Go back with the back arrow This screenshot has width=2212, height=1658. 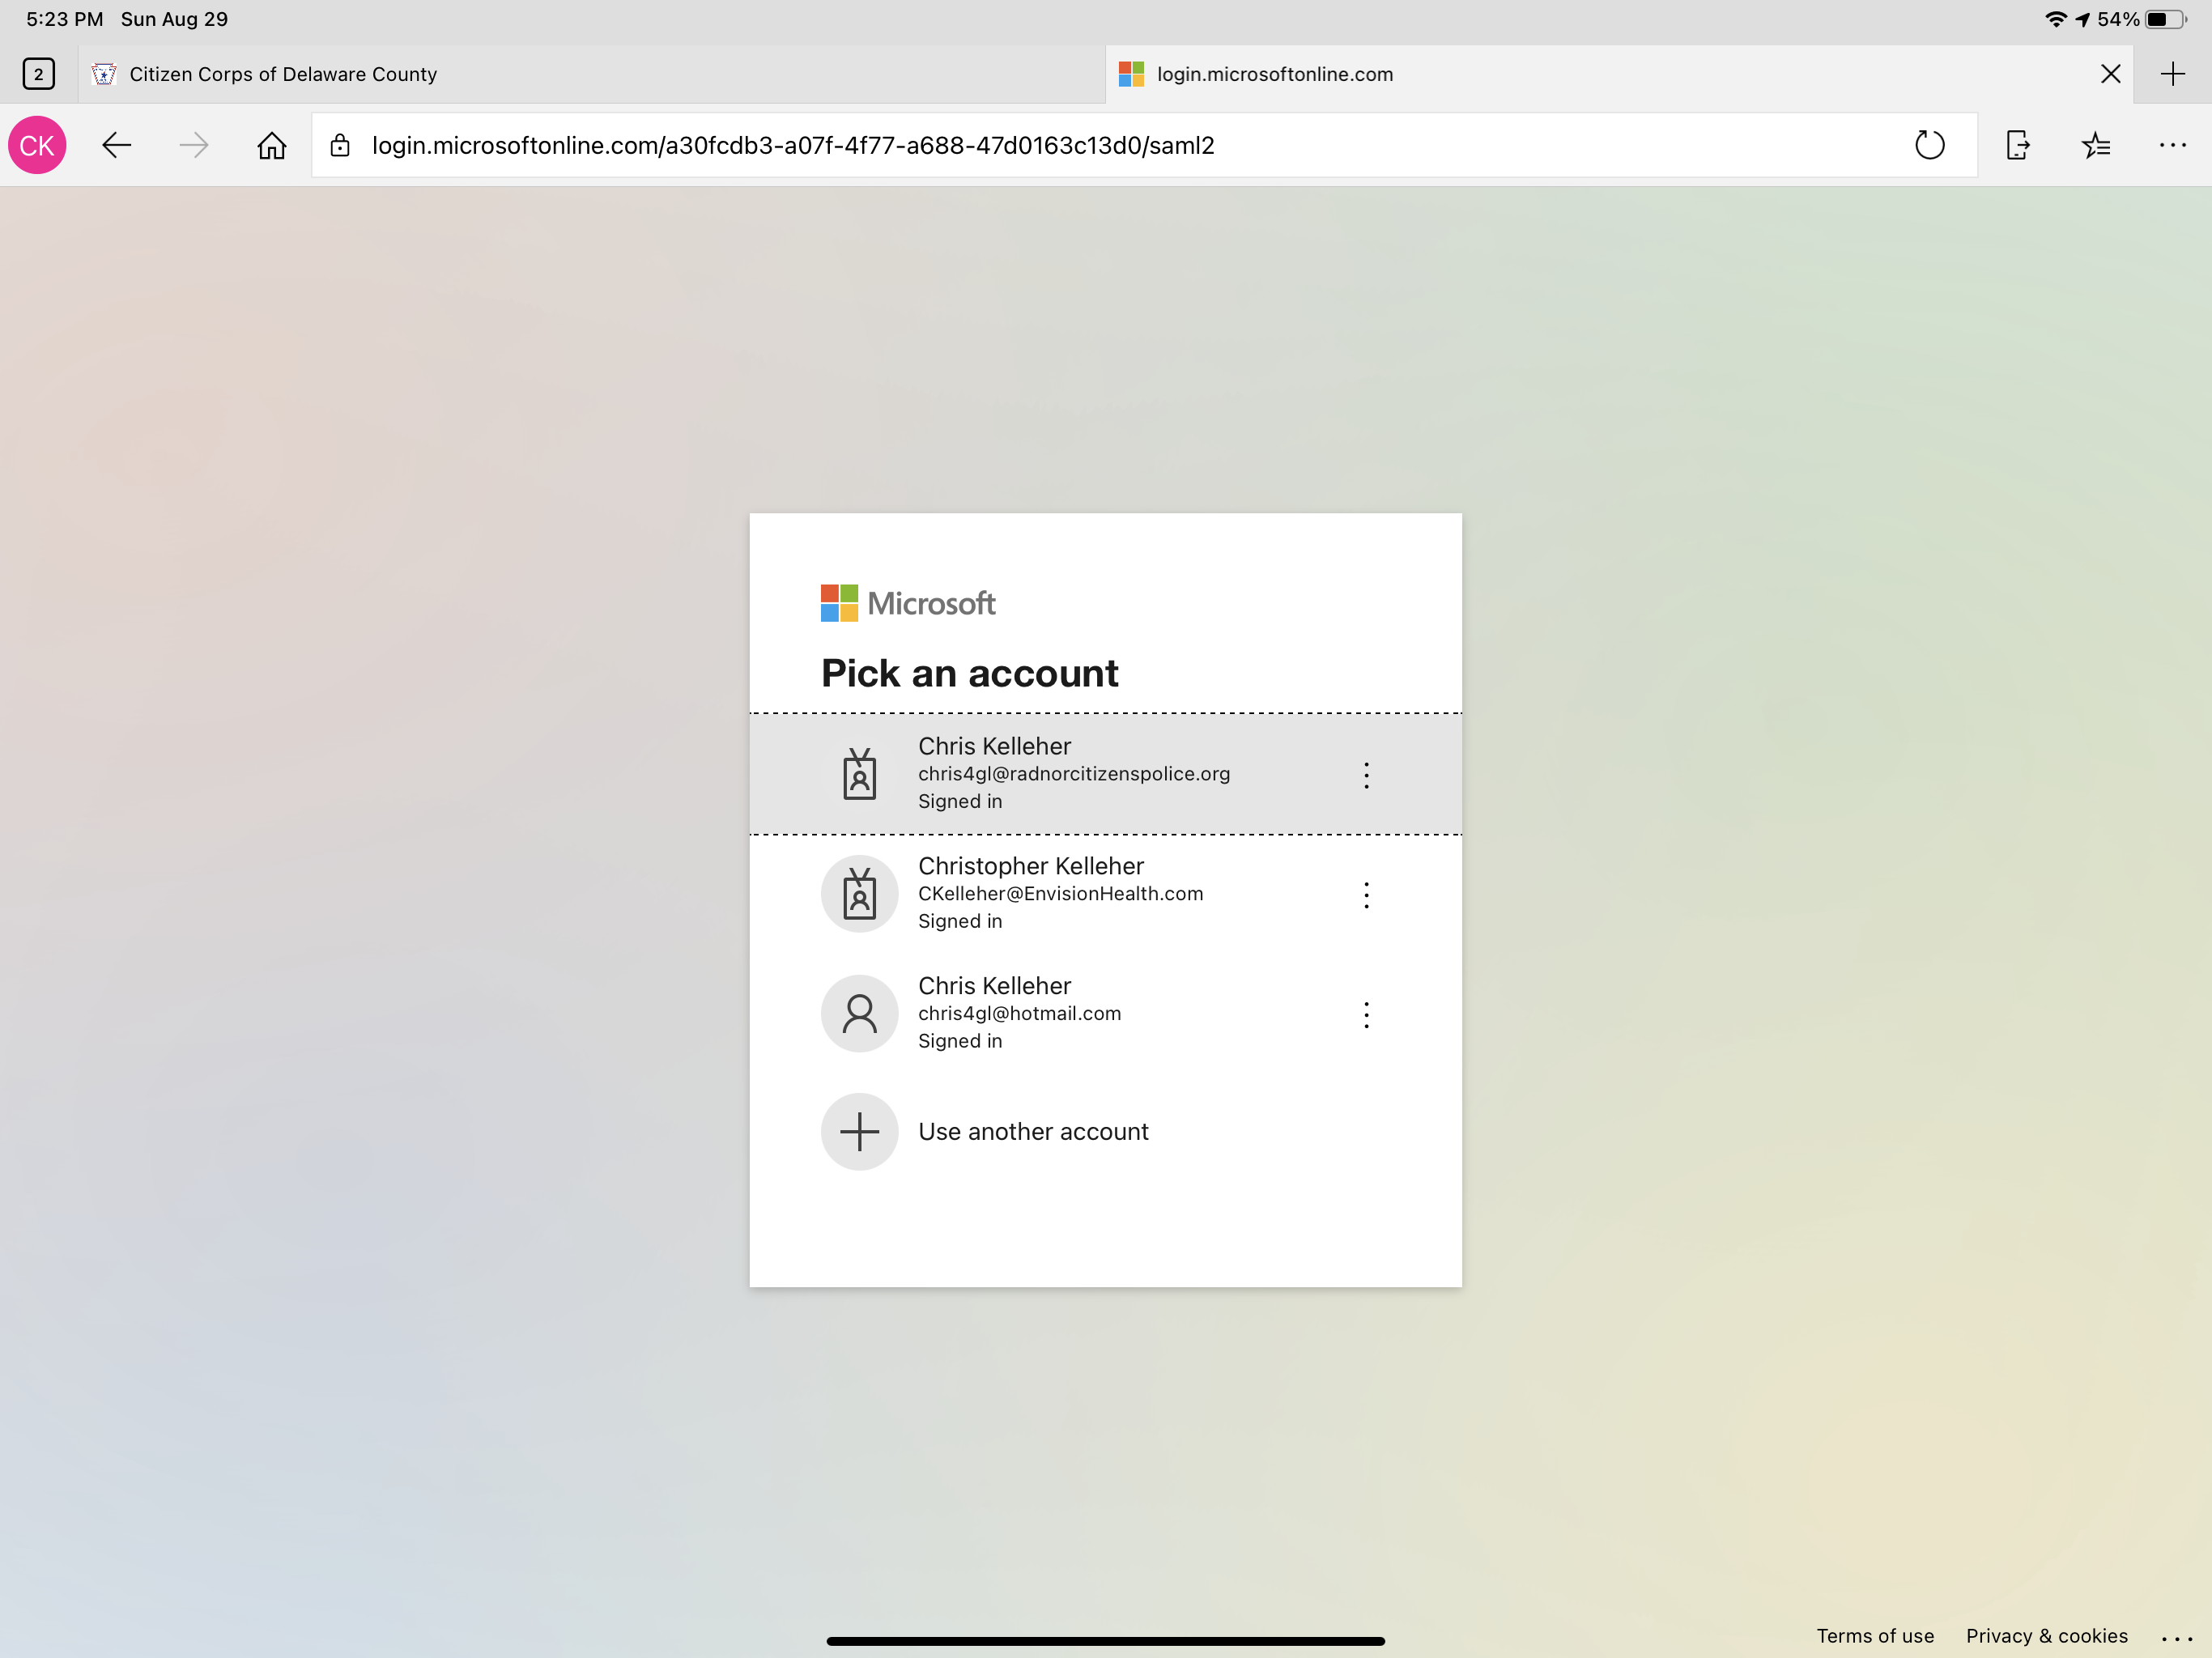[117, 146]
